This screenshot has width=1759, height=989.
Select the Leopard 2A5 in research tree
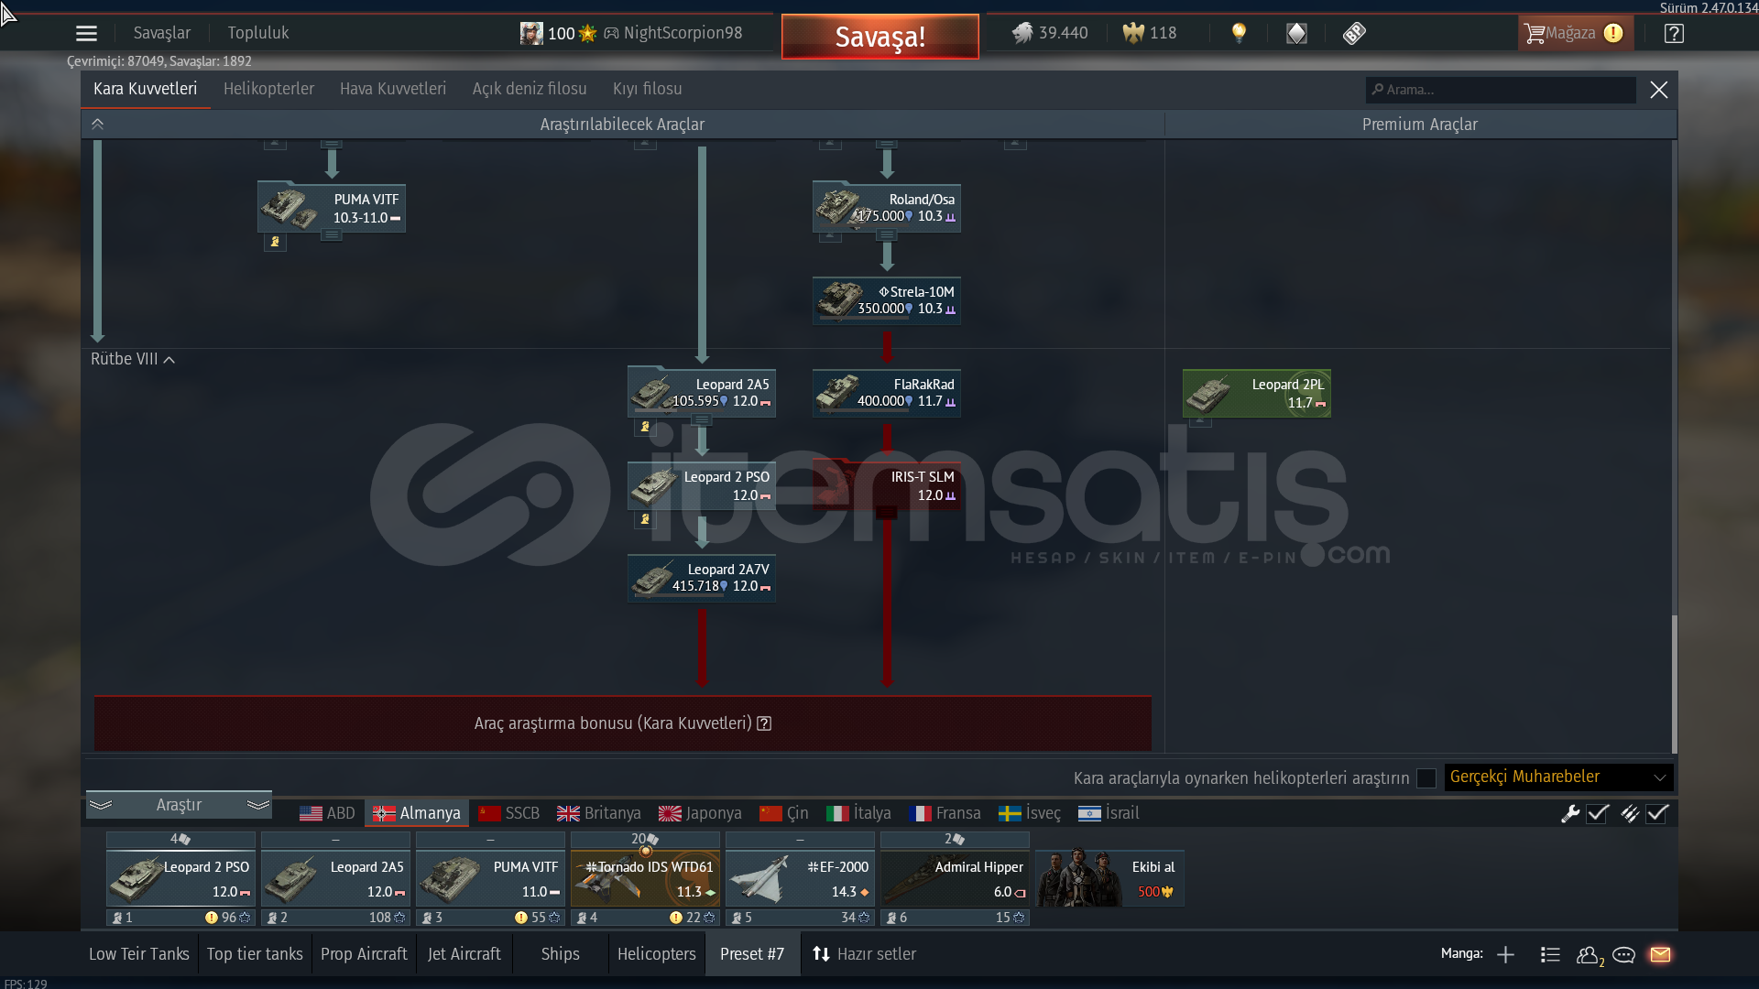coord(701,393)
